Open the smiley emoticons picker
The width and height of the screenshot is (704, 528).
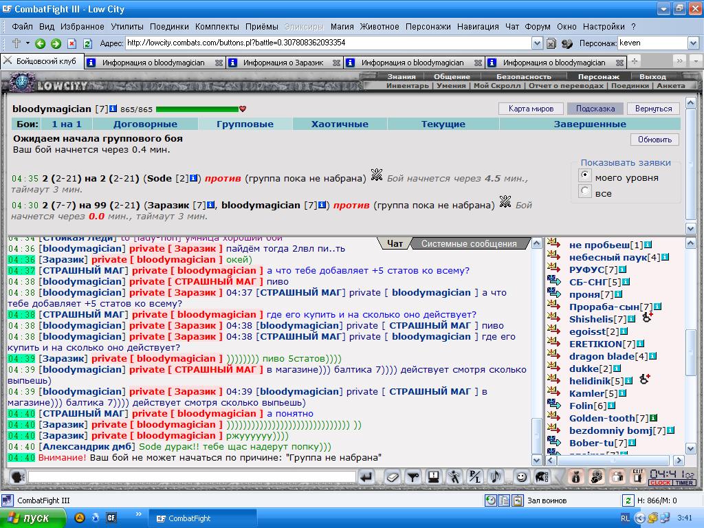coord(521,476)
